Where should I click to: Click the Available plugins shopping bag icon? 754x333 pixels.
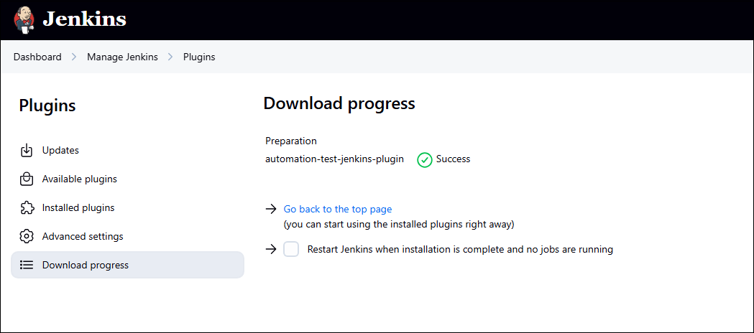[27, 179]
